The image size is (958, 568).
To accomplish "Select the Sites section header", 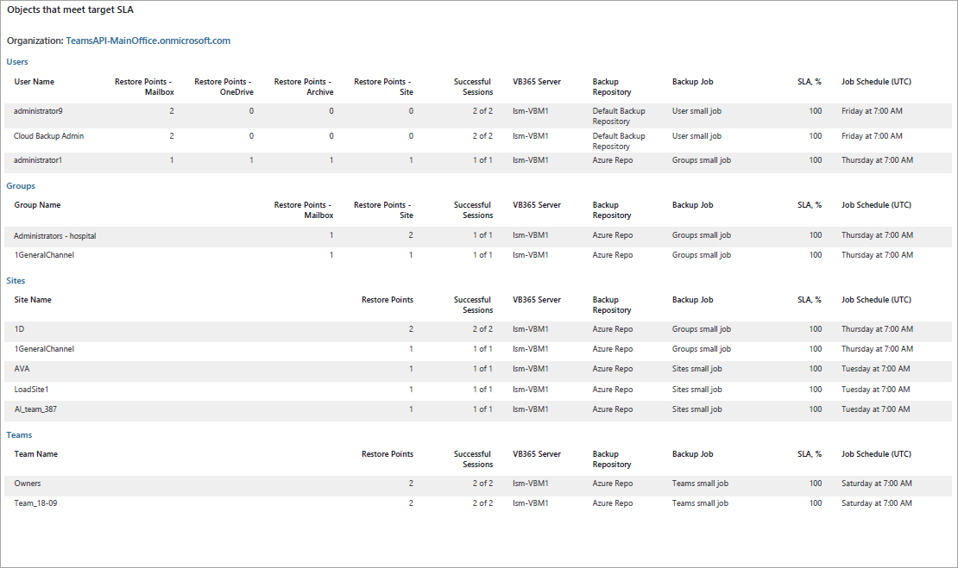I will tap(15, 280).
